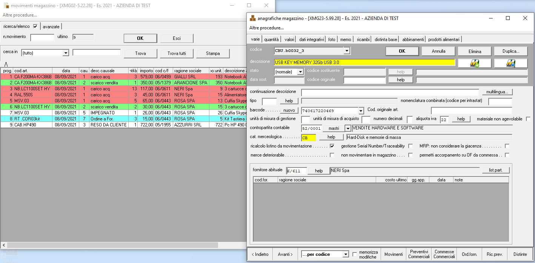Click the Annulla button
This screenshot has width=535, height=263.
438,51
